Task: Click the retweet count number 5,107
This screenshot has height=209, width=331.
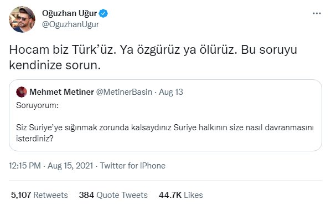Action: [x=21, y=195]
